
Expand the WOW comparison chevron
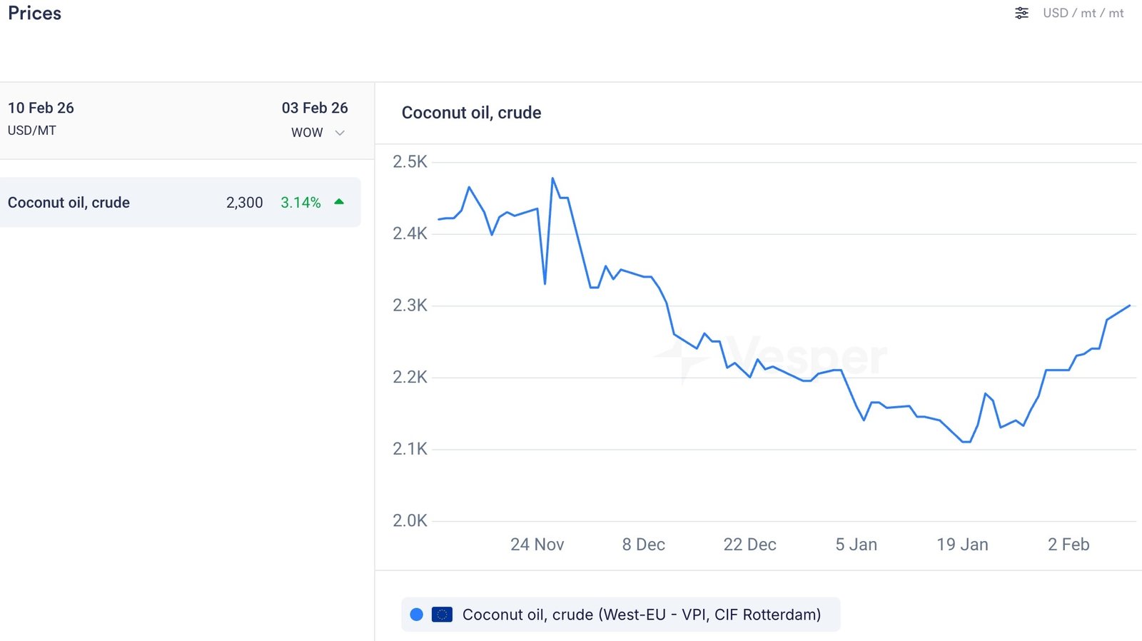point(340,133)
